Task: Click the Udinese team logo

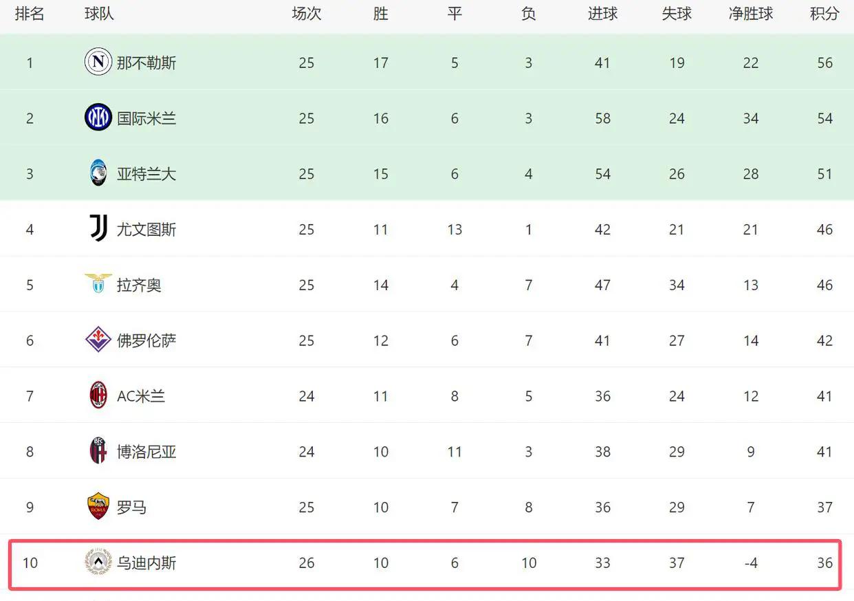Action: pyautogui.click(x=98, y=562)
